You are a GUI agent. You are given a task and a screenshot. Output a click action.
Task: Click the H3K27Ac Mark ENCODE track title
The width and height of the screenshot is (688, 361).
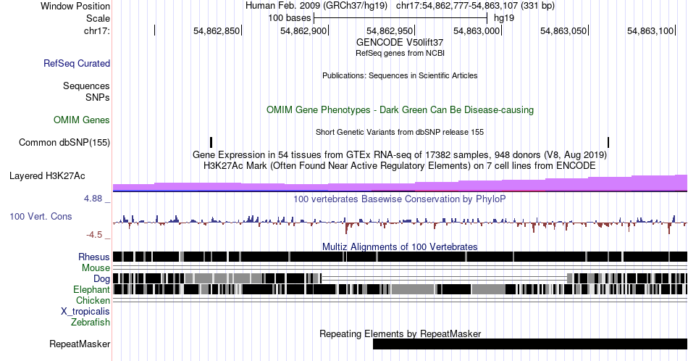pyautogui.click(x=400, y=165)
